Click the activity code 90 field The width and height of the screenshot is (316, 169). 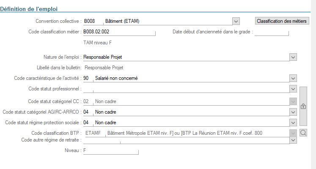pyautogui.click(x=88, y=78)
